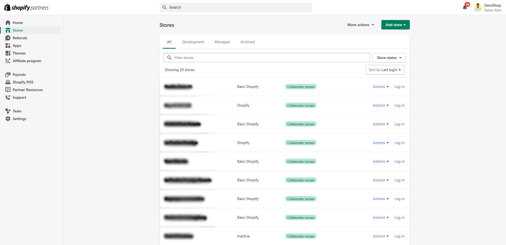Click the Settings gear icon
The height and width of the screenshot is (245, 506).
pos(8,119)
